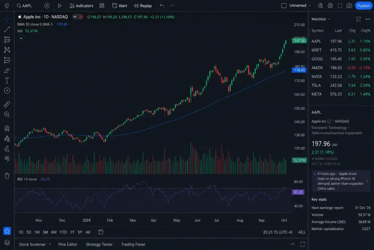The image size is (374, 250).
Task: Open the Apple iPhone 16 news item
Action: pyautogui.click(x=341, y=181)
